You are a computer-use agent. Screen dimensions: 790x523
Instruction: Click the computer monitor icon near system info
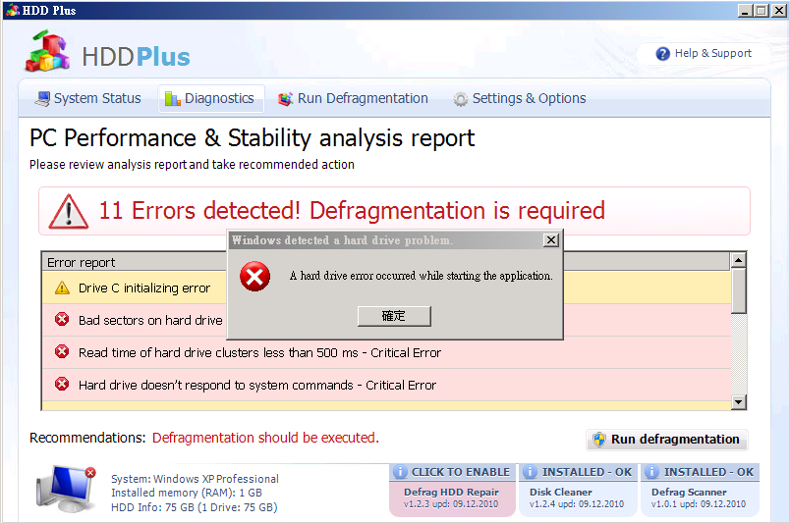point(66,489)
